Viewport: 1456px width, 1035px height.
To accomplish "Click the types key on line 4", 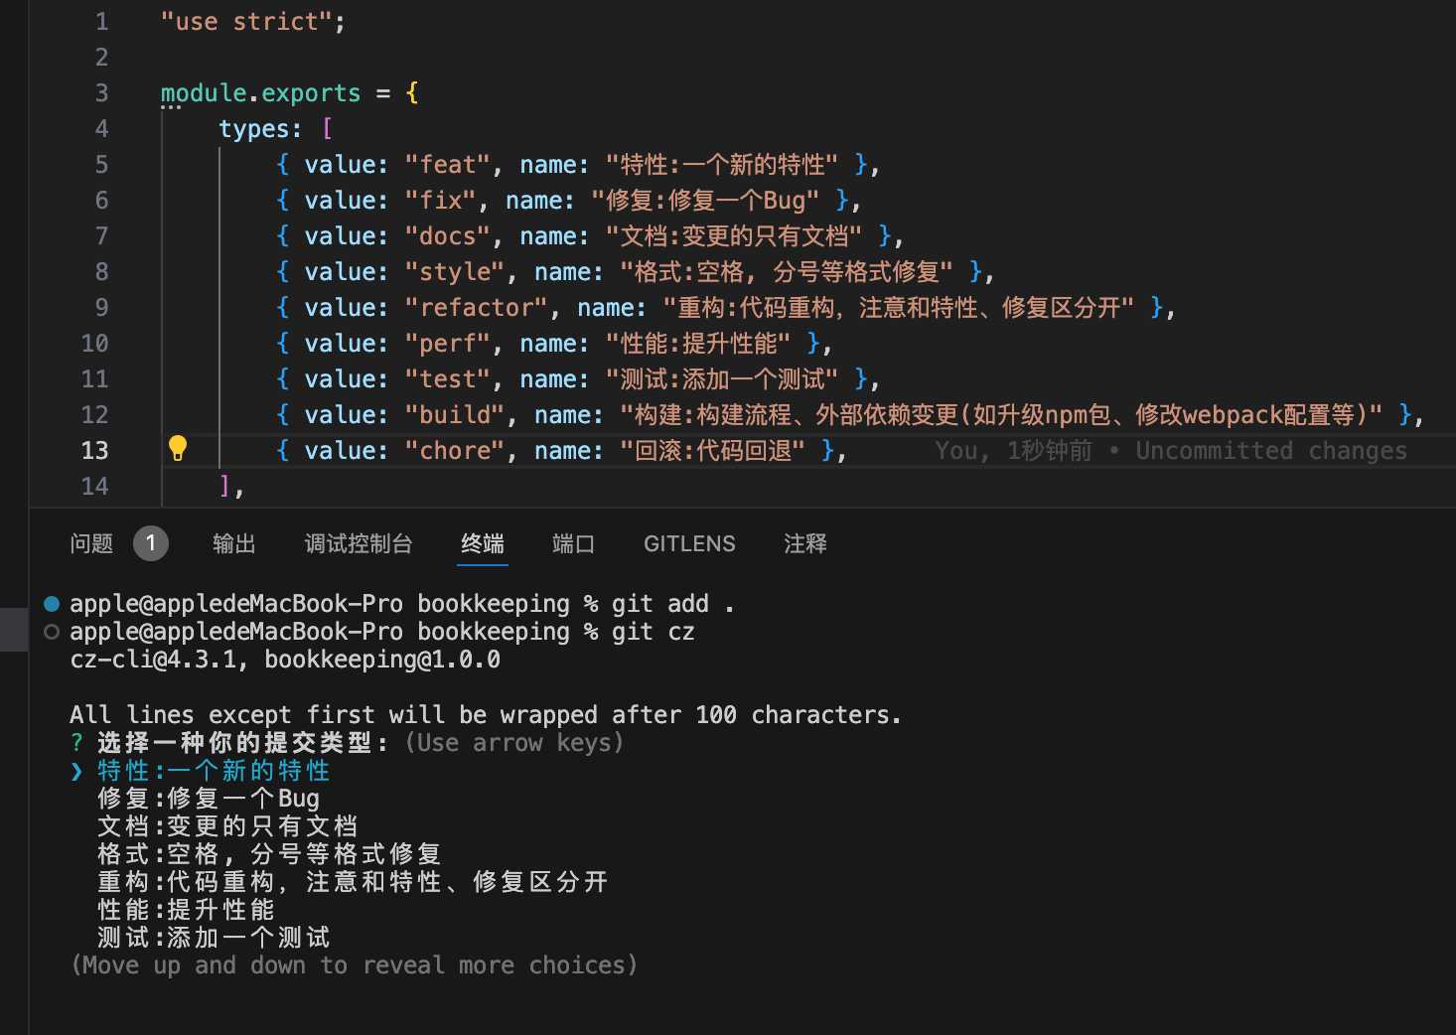I will 253,128.
